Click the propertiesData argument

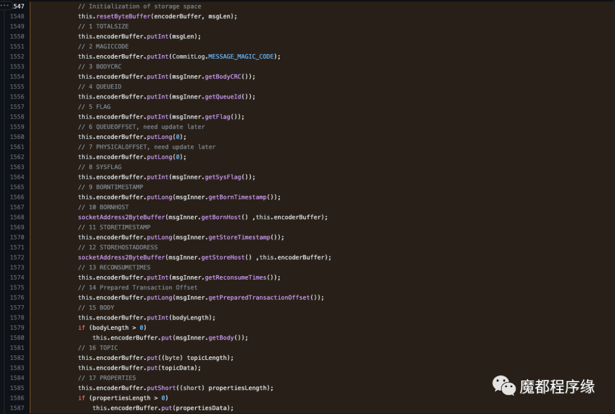pyautogui.click(x=201, y=408)
